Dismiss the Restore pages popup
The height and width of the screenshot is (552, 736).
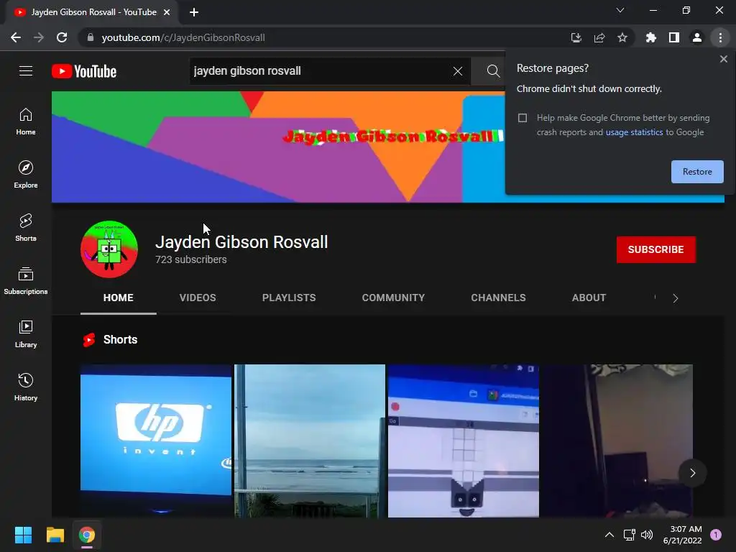[x=723, y=59]
